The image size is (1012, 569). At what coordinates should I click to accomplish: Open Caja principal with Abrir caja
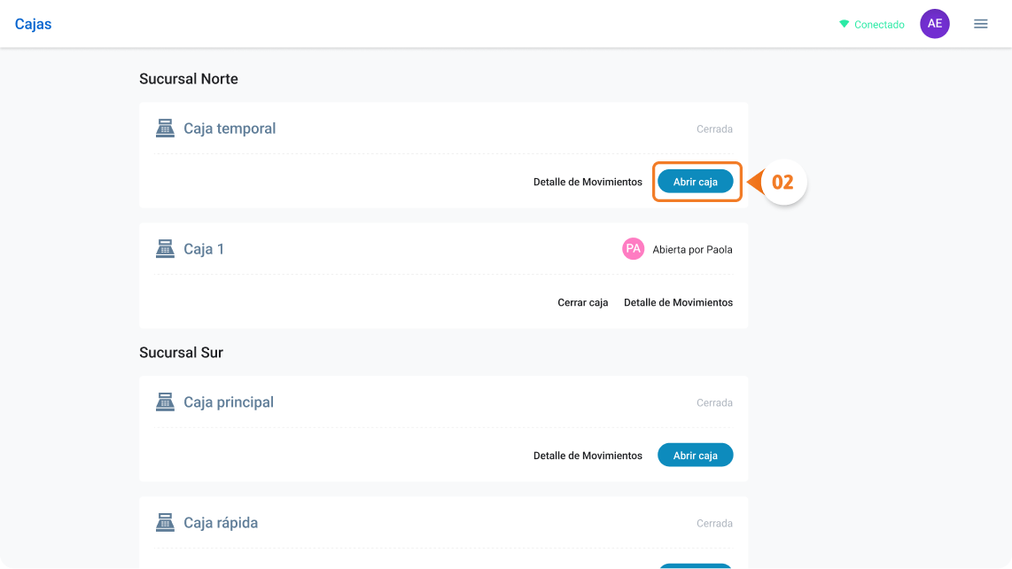pos(695,456)
